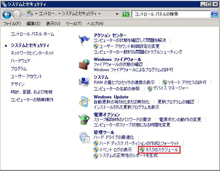
Task: Open デバイス マネージャー
Action: pos(171,88)
